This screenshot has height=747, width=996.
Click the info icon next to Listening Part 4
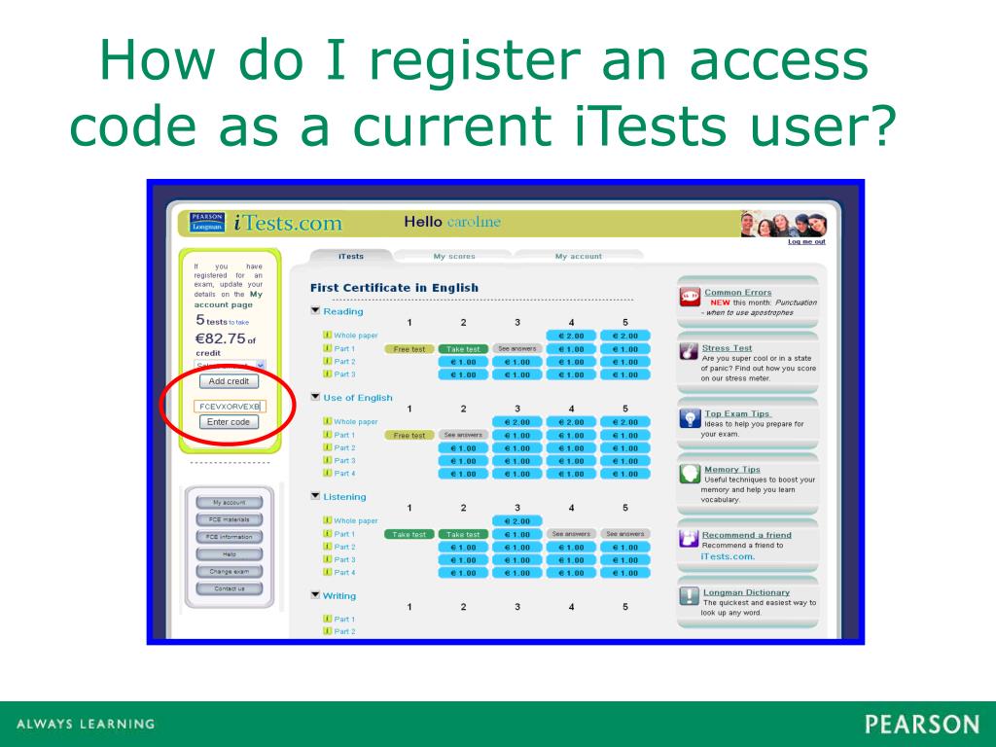[327, 572]
